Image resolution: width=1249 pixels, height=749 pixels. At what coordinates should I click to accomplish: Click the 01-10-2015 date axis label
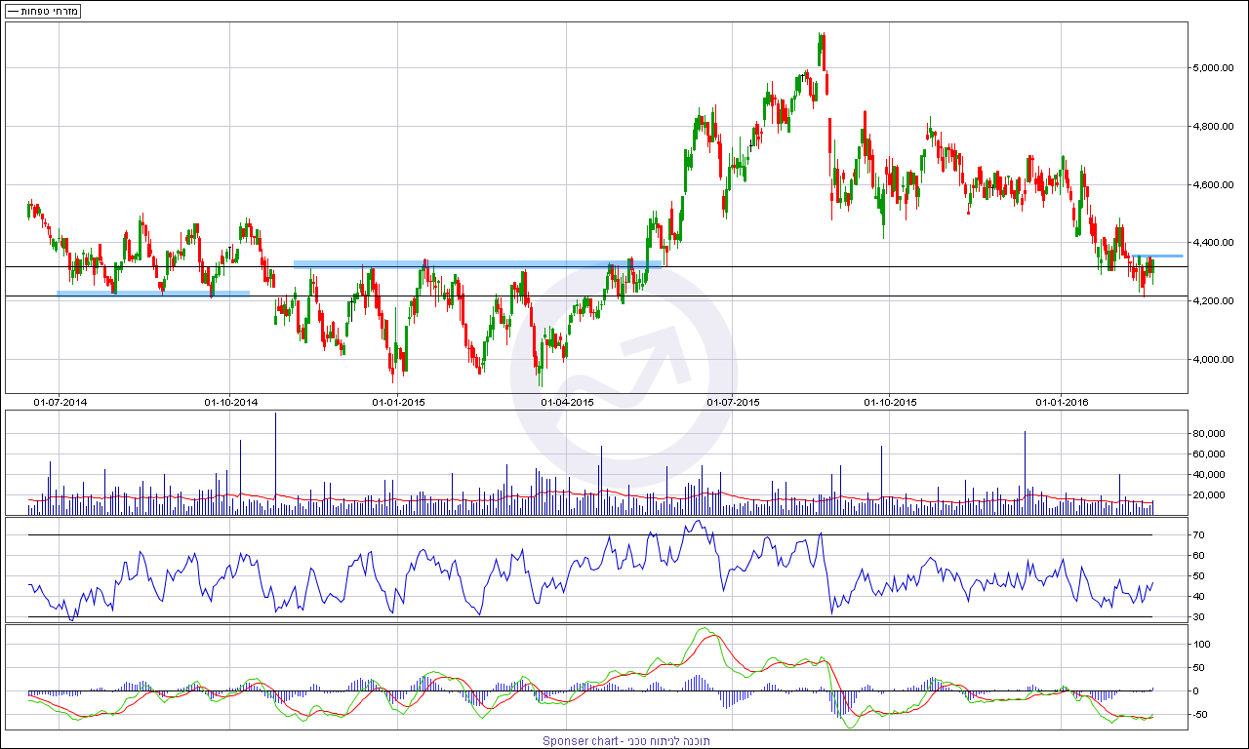pos(891,402)
